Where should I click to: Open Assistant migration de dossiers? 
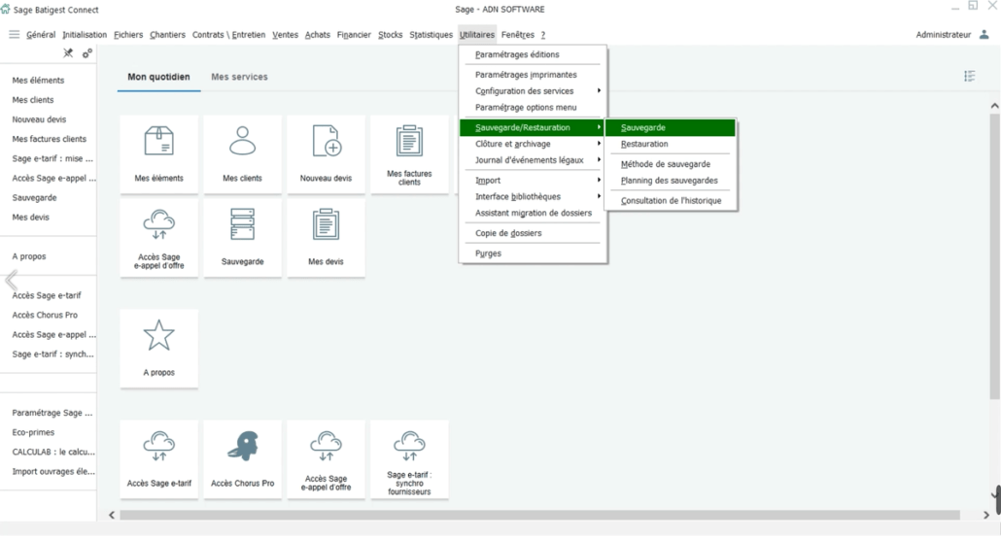coord(533,213)
